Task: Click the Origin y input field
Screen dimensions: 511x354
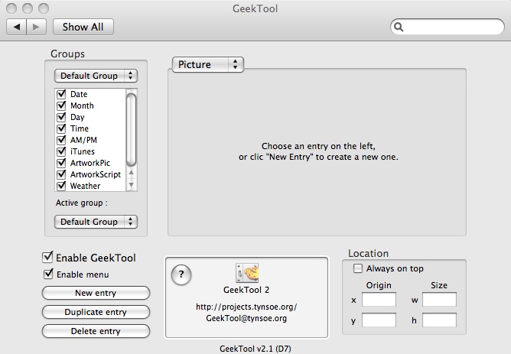Action: [x=379, y=320]
